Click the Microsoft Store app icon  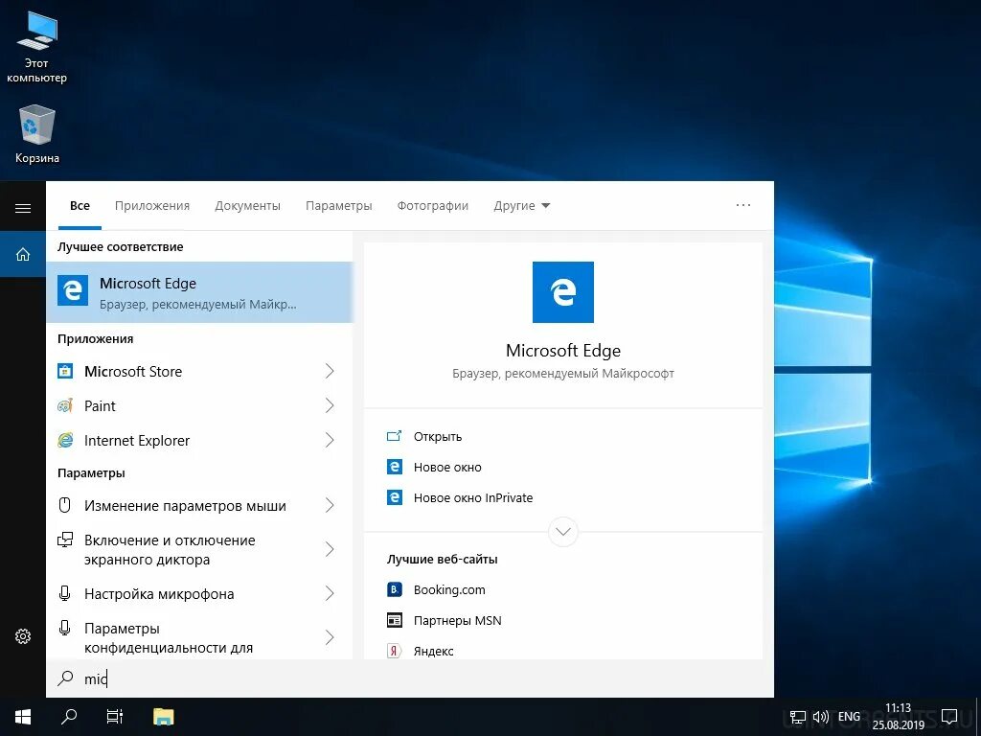click(65, 371)
